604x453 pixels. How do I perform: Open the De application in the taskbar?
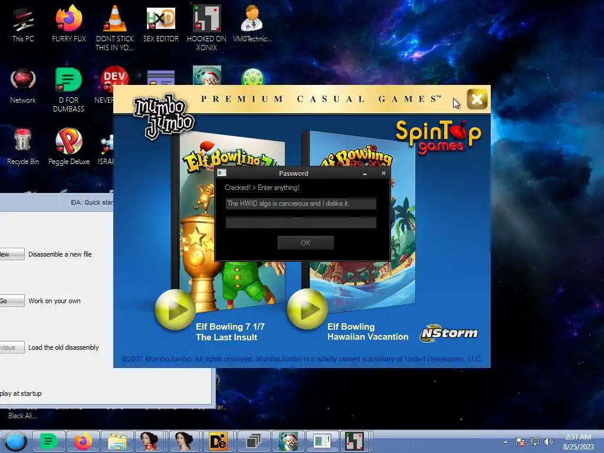[x=218, y=441]
